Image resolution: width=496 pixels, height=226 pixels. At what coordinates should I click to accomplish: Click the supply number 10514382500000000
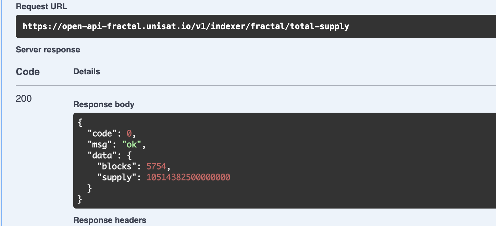point(188,177)
